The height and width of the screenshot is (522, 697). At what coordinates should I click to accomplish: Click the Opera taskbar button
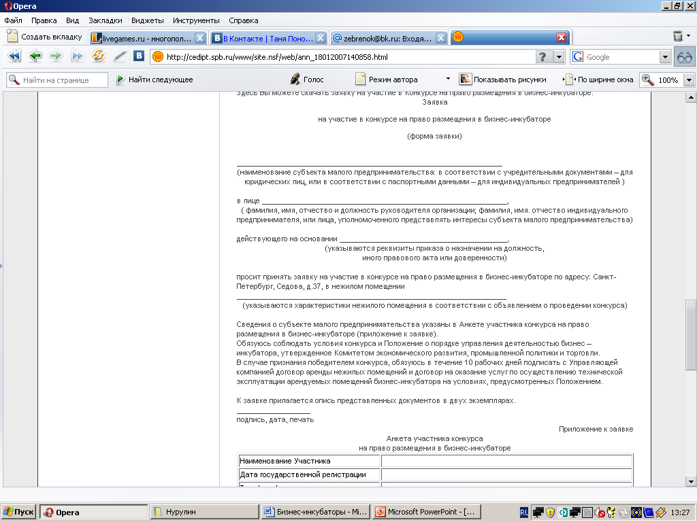point(93,512)
